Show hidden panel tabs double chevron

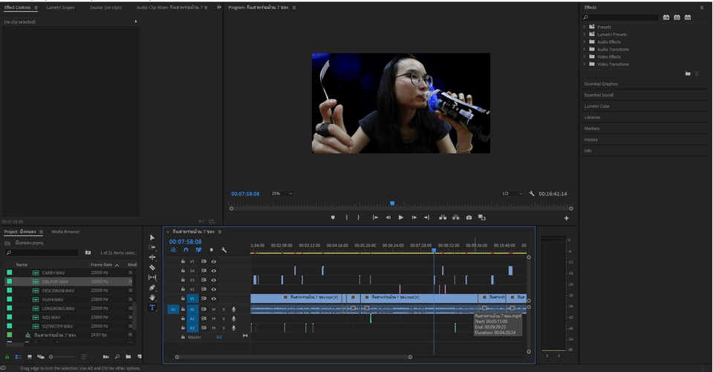tap(218, 7)
